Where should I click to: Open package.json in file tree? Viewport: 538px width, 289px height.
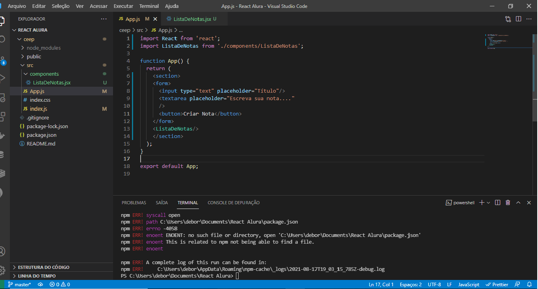coord(61,135)
